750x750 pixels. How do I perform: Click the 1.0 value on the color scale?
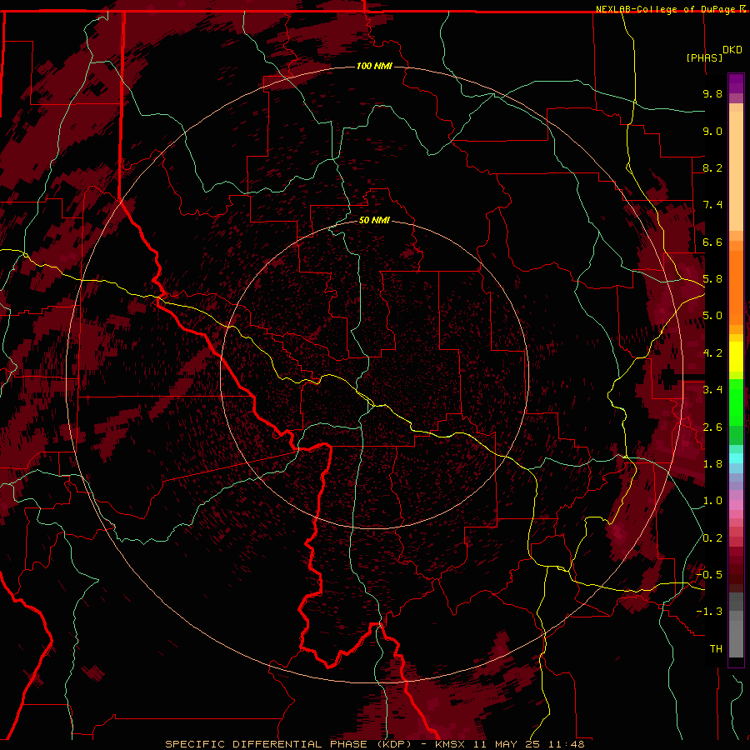pos(712,501)
